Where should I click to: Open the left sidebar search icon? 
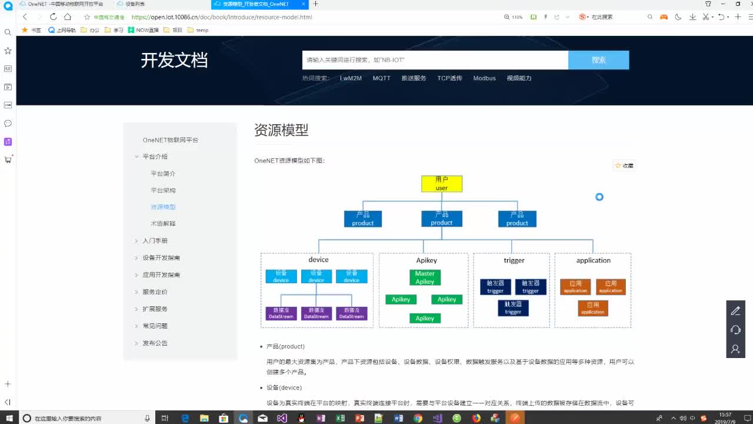click(8, 32)
